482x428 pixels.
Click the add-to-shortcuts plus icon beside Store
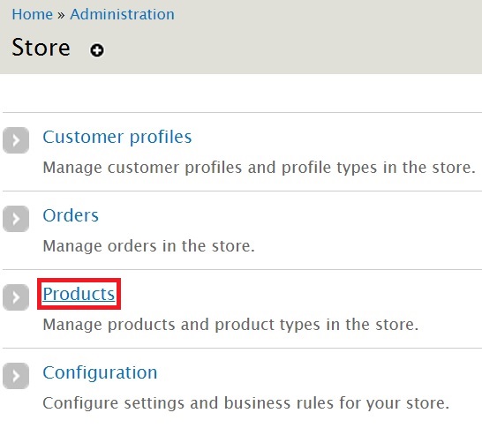click(x=97, y=50)
